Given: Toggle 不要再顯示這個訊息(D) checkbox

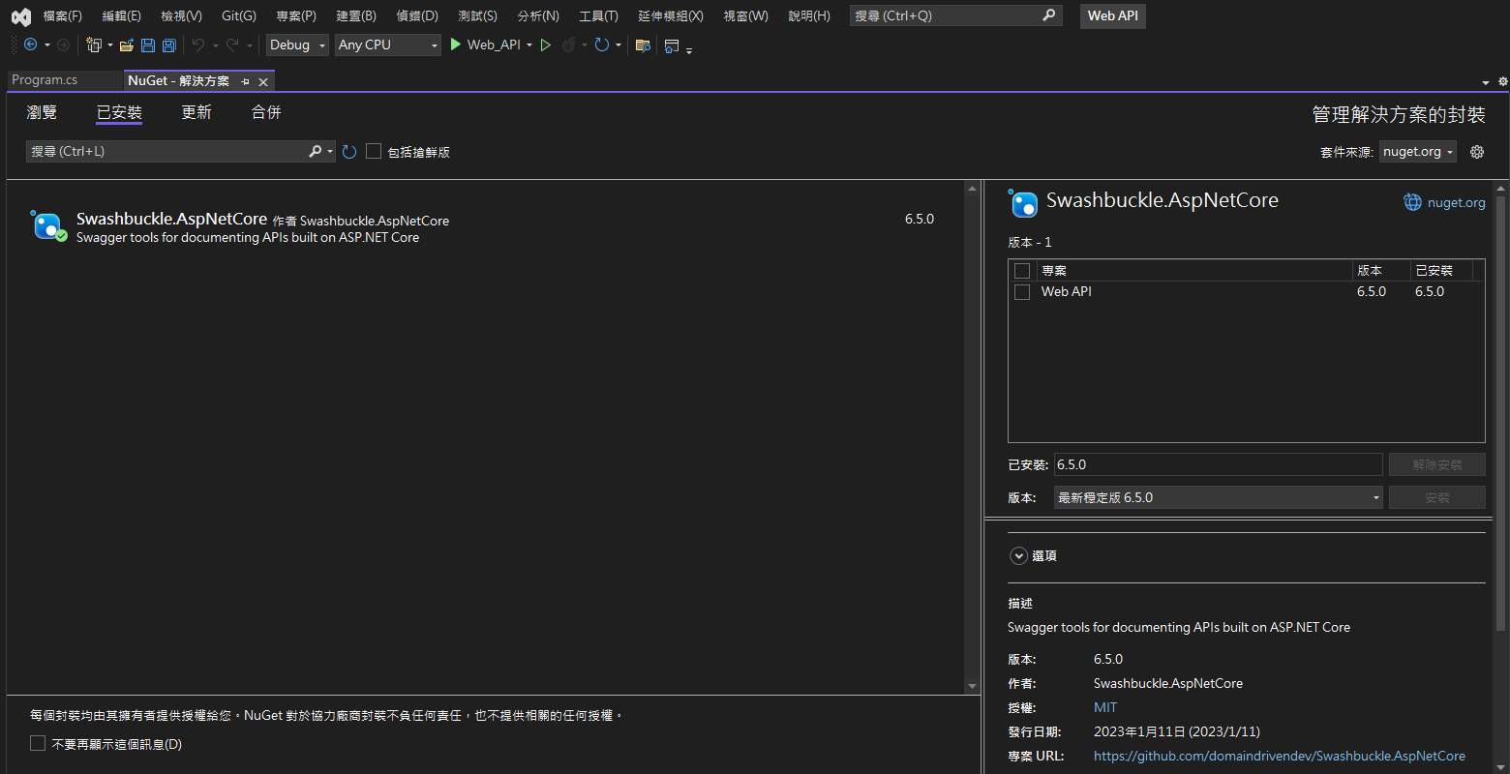Looking at the screenshot, I should point(38,743).
